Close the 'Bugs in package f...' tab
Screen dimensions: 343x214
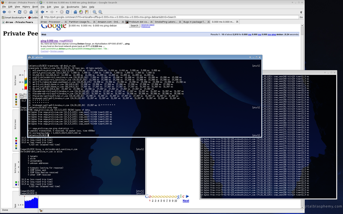tap(208, 22)
